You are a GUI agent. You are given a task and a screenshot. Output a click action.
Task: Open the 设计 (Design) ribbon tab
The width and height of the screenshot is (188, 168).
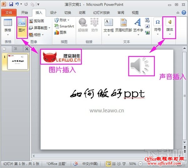[x=53, y=13]
